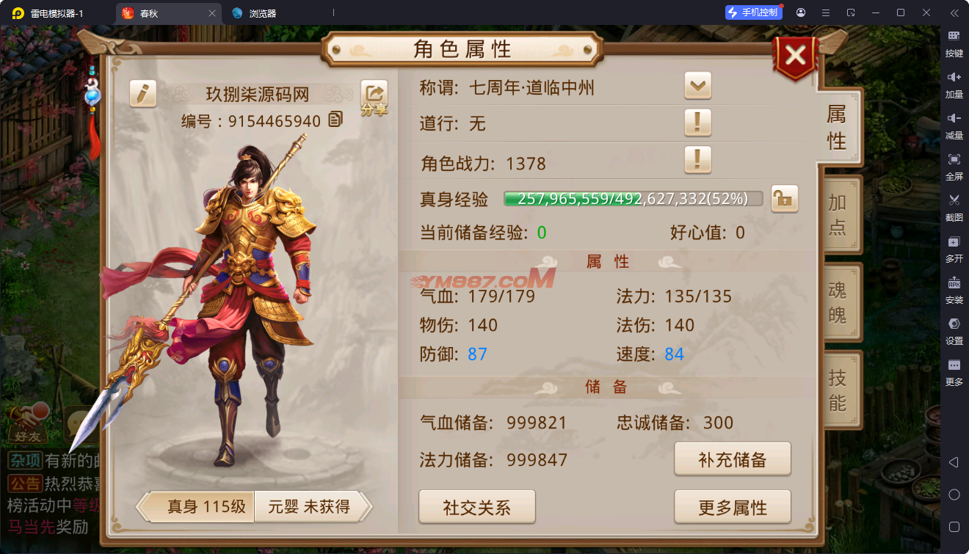Open the 按键 keymapping icon

tap(954, 43)
